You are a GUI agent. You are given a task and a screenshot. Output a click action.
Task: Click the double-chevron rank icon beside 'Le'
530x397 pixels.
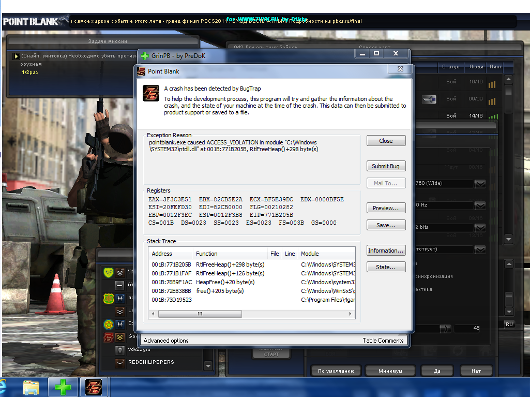pos(119,311)
